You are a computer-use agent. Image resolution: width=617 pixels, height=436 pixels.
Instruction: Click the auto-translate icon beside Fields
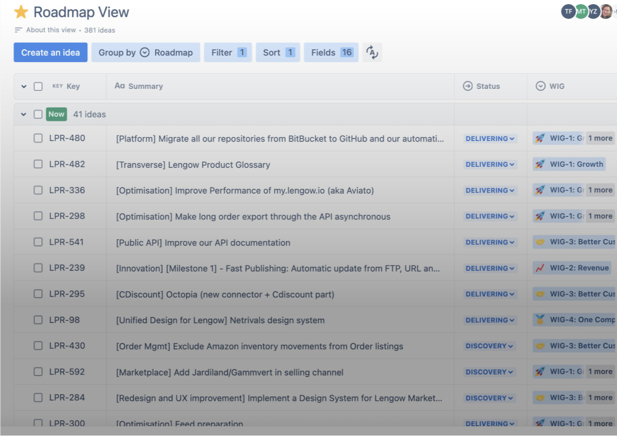coord(372,52)
